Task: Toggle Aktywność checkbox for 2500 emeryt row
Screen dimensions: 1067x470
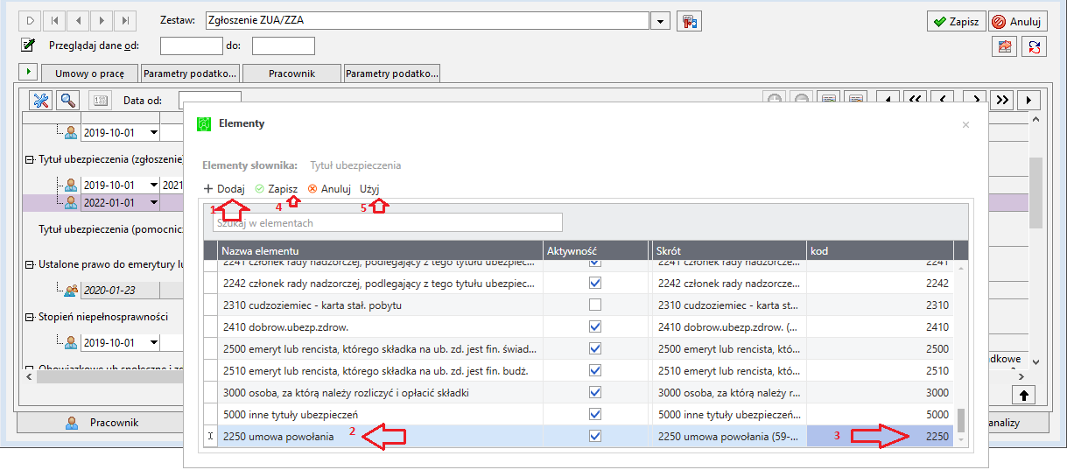Action: click(x=596, y=349)
